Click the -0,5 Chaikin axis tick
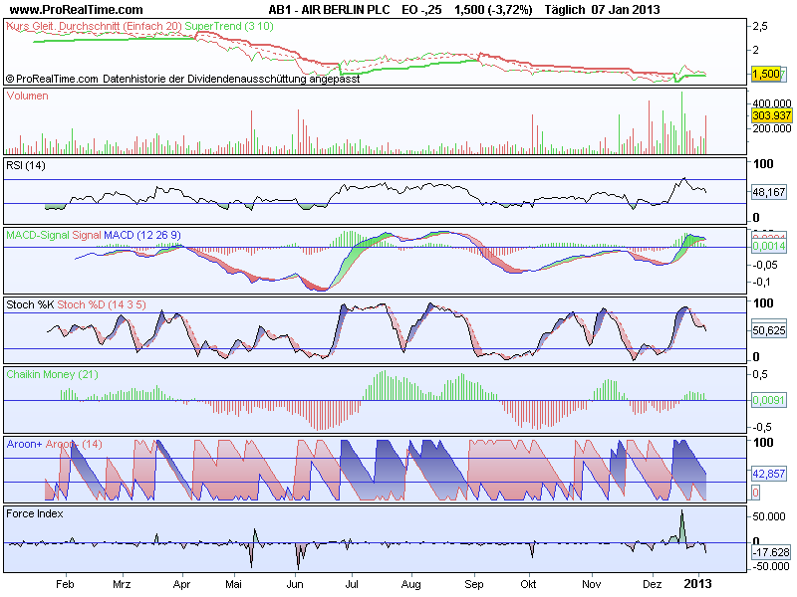This screenshot has width=797, height=597. click(x=763, y=427)
